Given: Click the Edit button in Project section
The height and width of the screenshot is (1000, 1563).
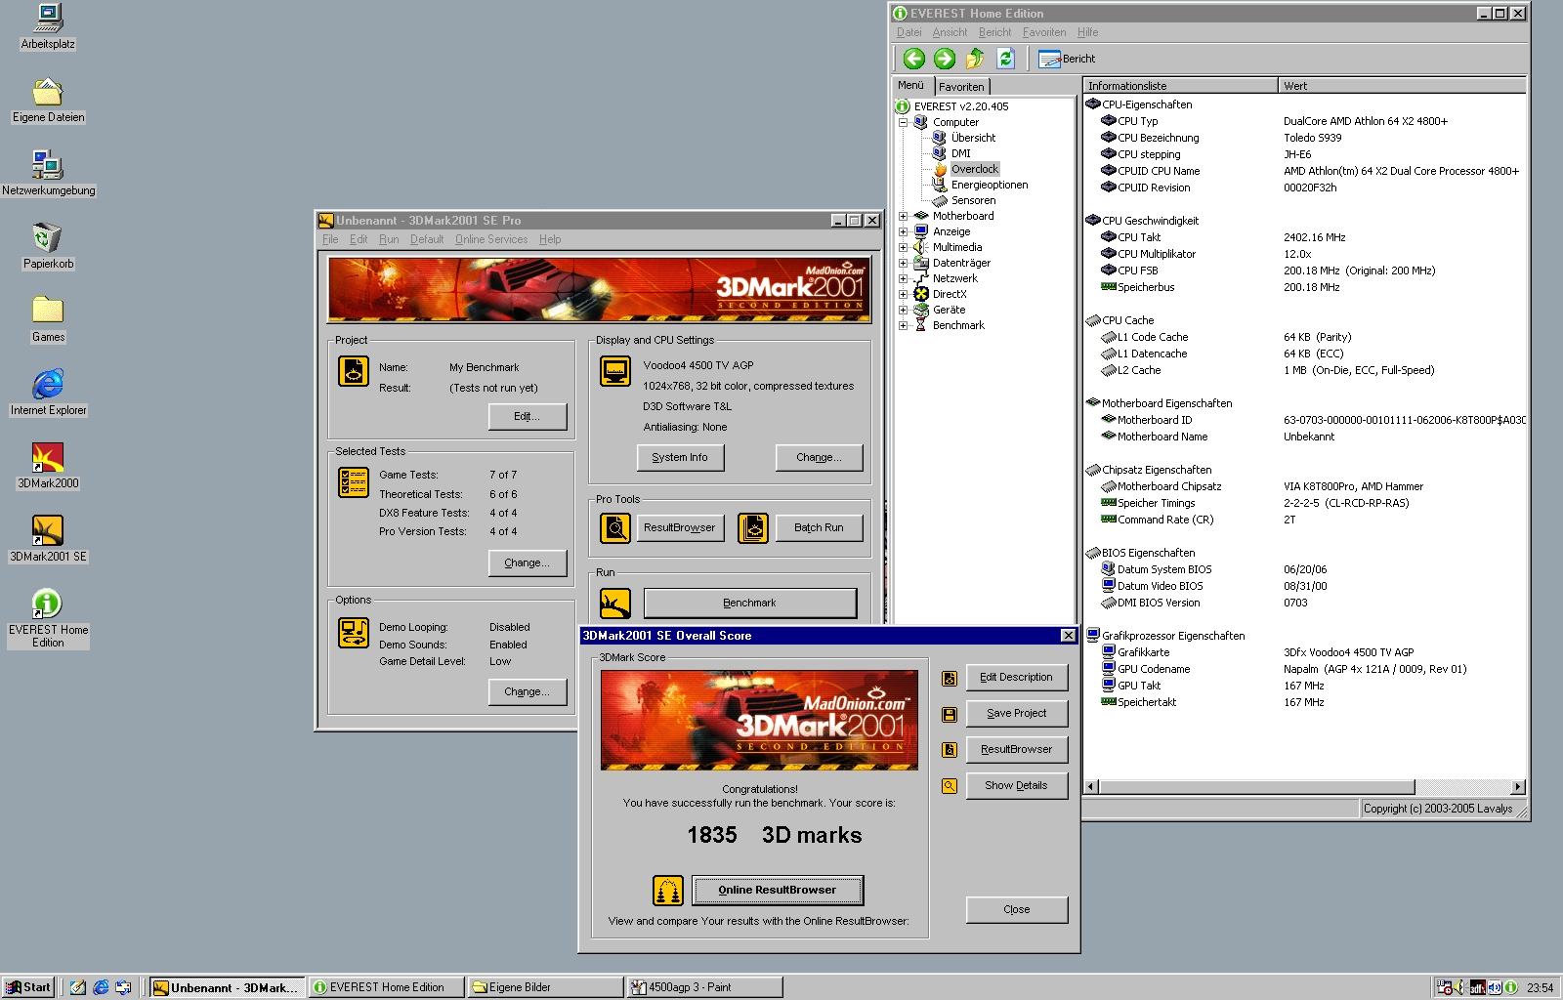Looking at the screenshot, I should click(528, 416).
